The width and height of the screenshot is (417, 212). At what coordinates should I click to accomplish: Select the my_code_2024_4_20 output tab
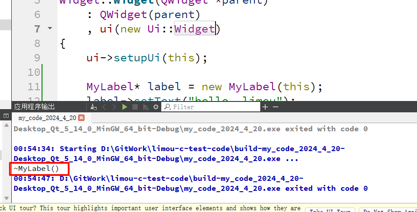coord(47,118)
